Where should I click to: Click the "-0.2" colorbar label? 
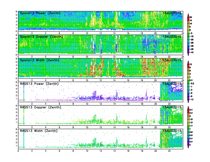(192, 83)
